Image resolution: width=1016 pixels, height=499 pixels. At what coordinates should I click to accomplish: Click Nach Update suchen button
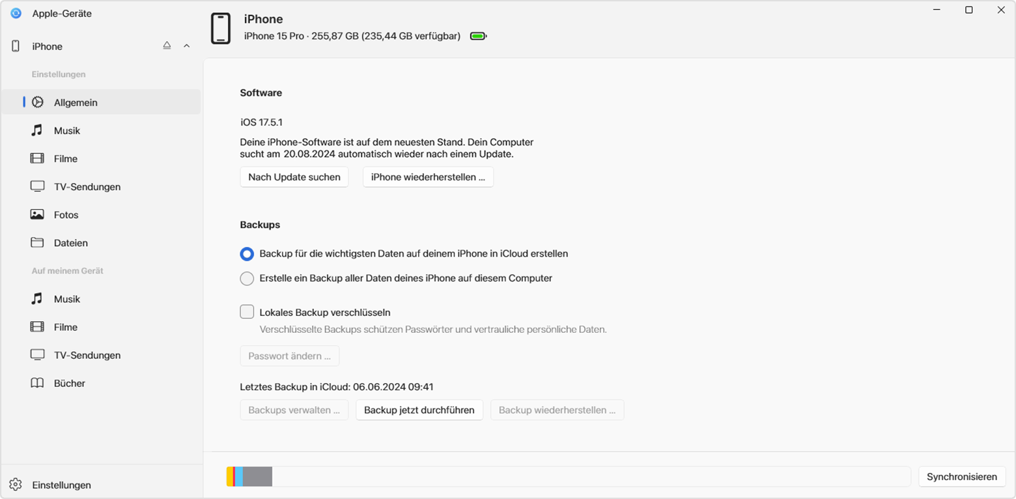pos(294,177)
